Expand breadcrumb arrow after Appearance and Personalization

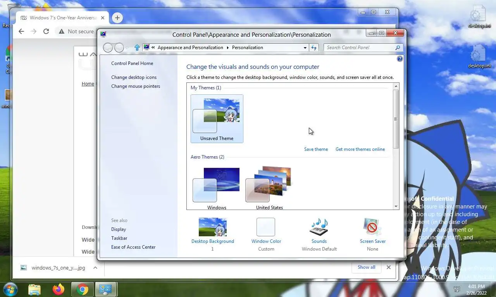(x=227, y=48)
